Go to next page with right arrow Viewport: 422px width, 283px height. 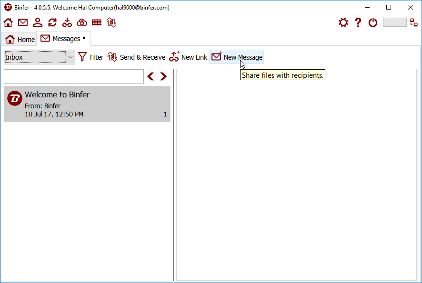(x=163, y=76)
